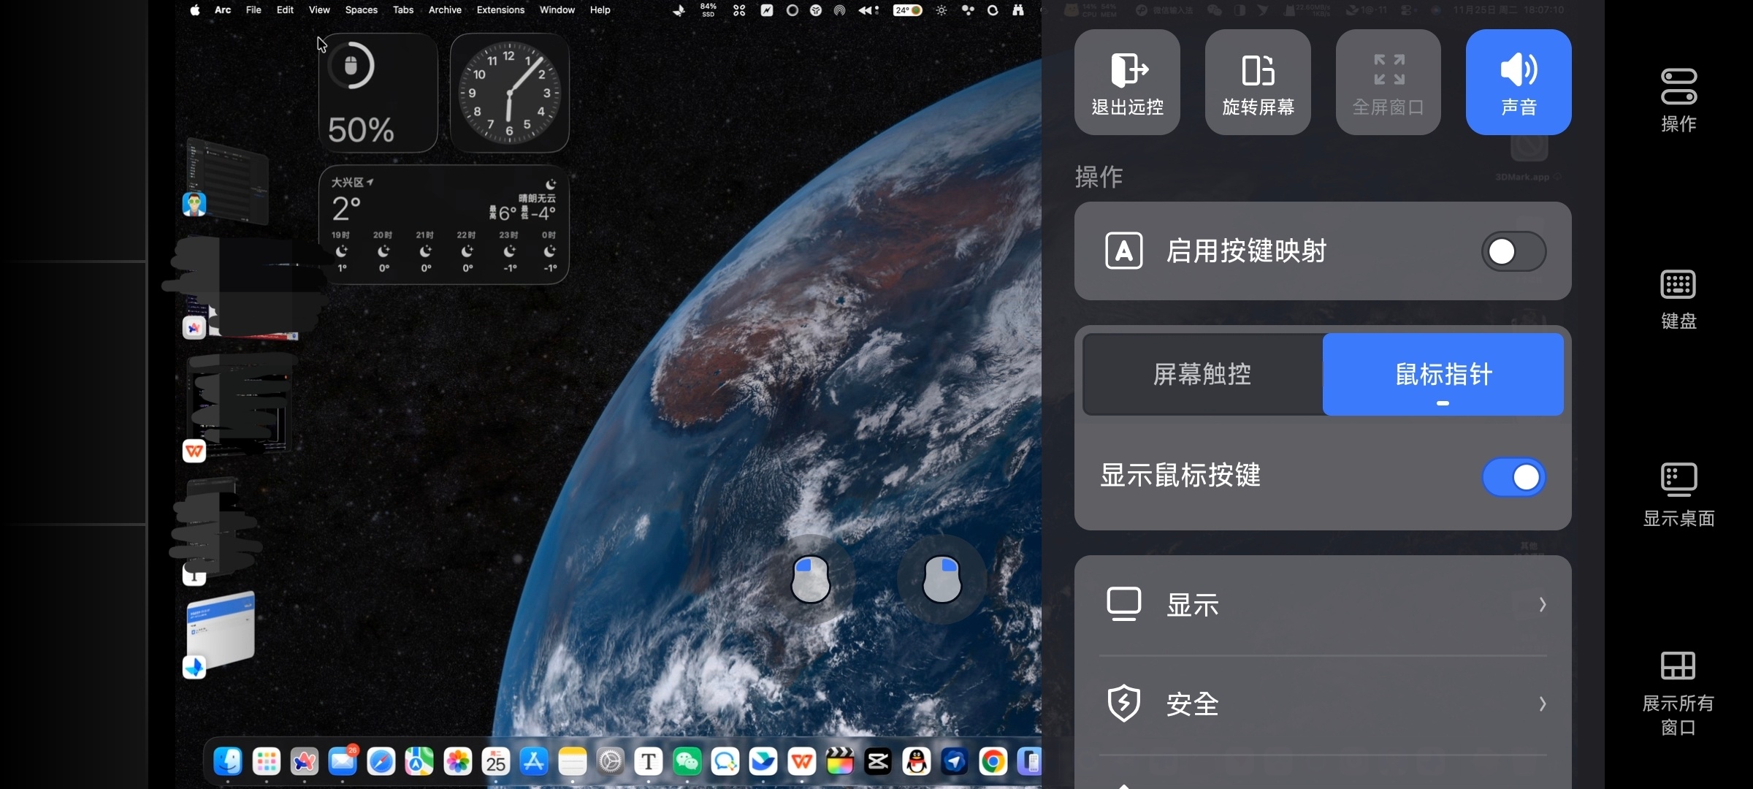Click the analog clock widget
The height and width of the screenshot is (789, 1753).
tap(509, 93)
